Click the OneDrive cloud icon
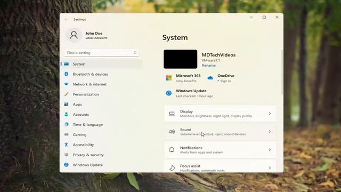 [210, 78]
